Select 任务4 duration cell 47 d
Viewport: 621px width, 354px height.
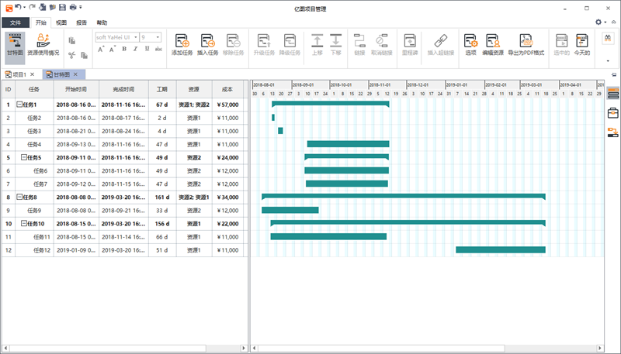[162, 144]
